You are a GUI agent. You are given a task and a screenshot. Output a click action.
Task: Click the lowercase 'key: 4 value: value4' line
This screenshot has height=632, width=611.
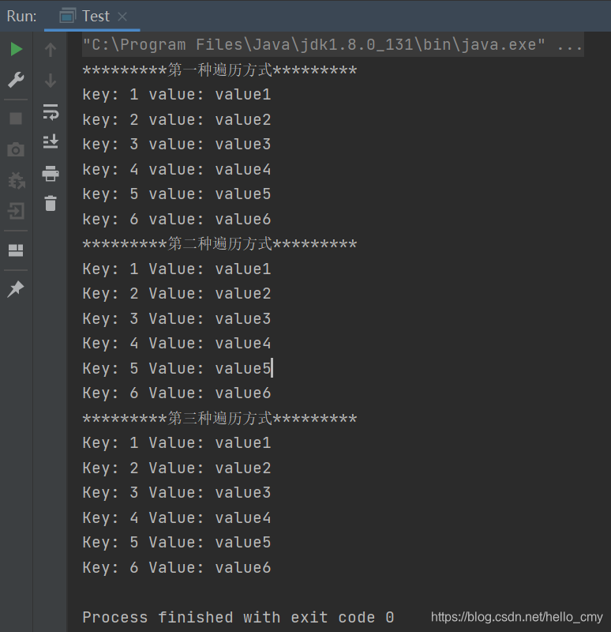tap(176, 169)
